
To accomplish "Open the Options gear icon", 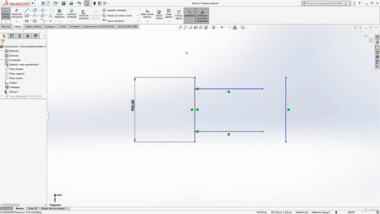I will click(104, 3).
